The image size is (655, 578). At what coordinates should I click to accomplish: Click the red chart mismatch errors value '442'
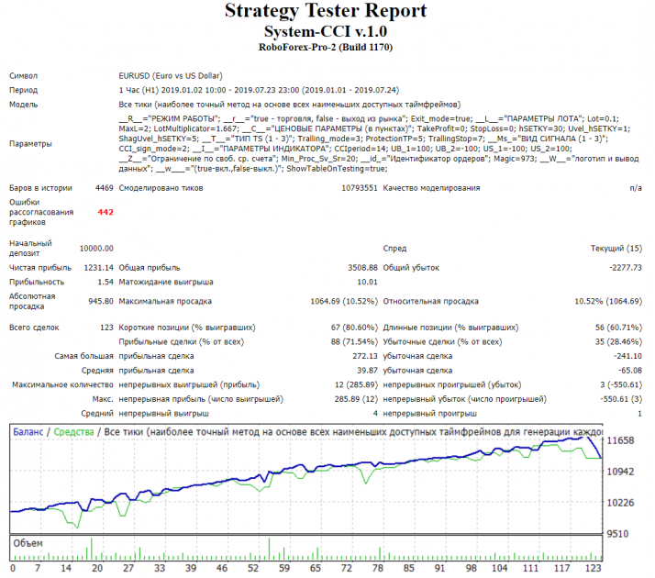pos(105,212)
